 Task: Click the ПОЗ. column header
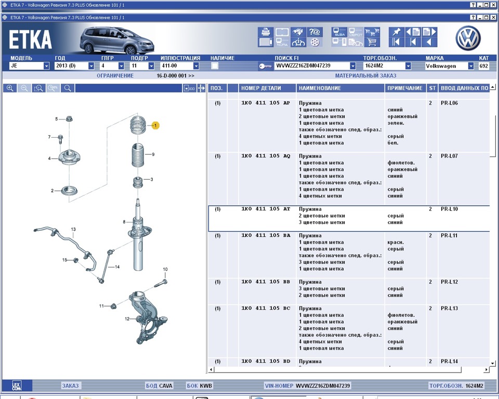coord(217,88)
